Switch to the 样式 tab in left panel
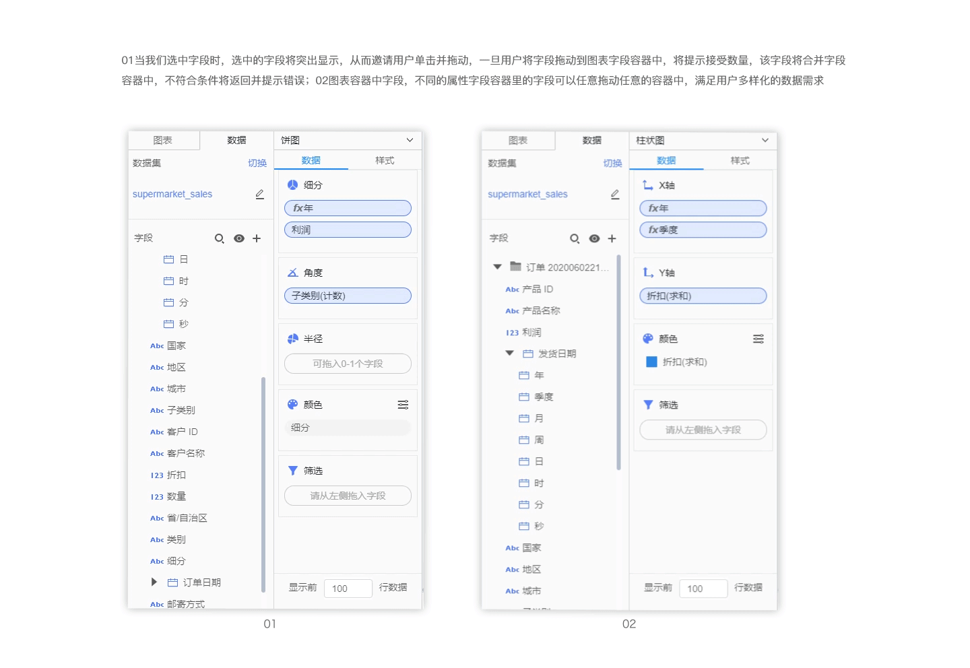The image size is (970, 668). coord(385,160)
